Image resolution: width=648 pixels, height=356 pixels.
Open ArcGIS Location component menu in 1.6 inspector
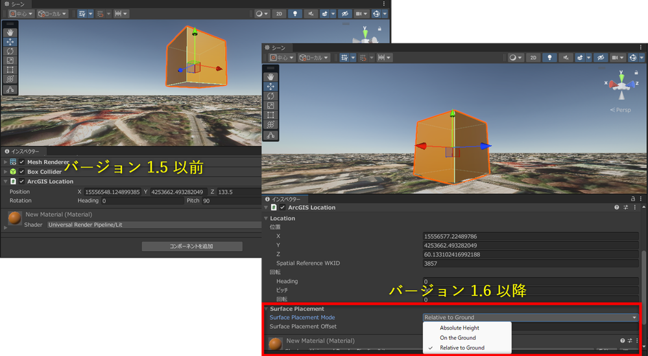tap(635, 208)
